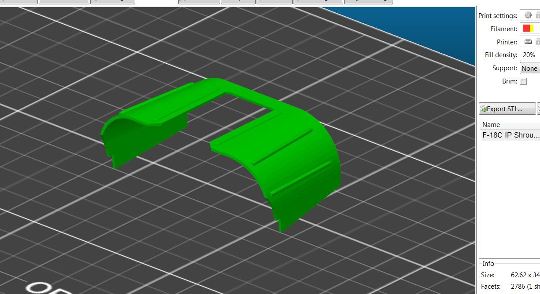The height and width of the screenshot is (294, 540).
Task: Open the Support dropdown showing None
Action: [530, 68]
